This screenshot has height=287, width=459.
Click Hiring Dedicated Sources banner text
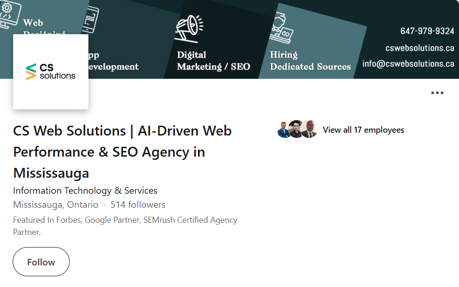[x=310, y=60]
